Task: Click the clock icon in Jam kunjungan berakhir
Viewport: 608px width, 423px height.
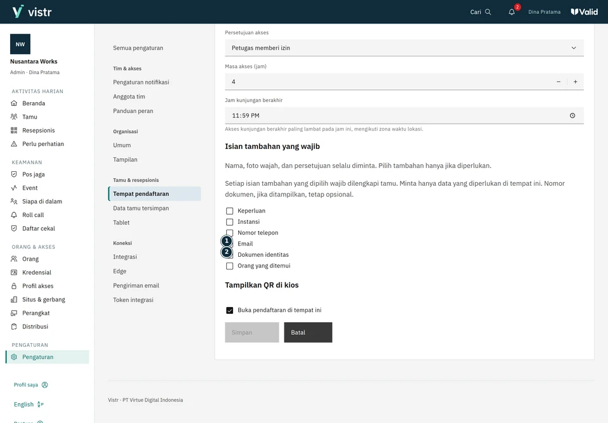Action: (573, 116)
